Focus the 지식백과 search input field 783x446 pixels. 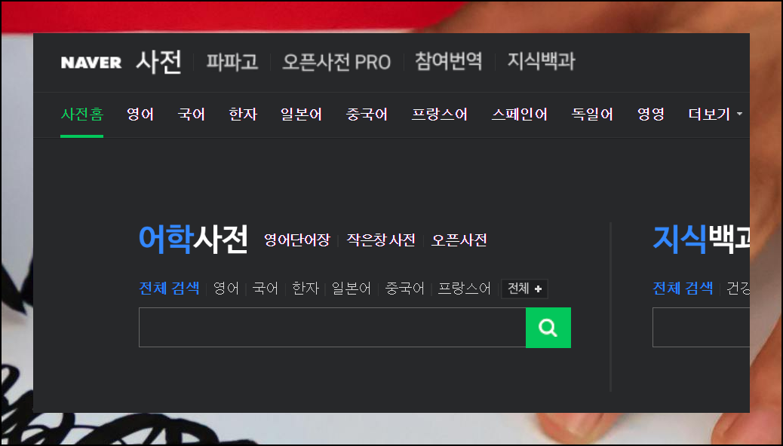[701, 327]
